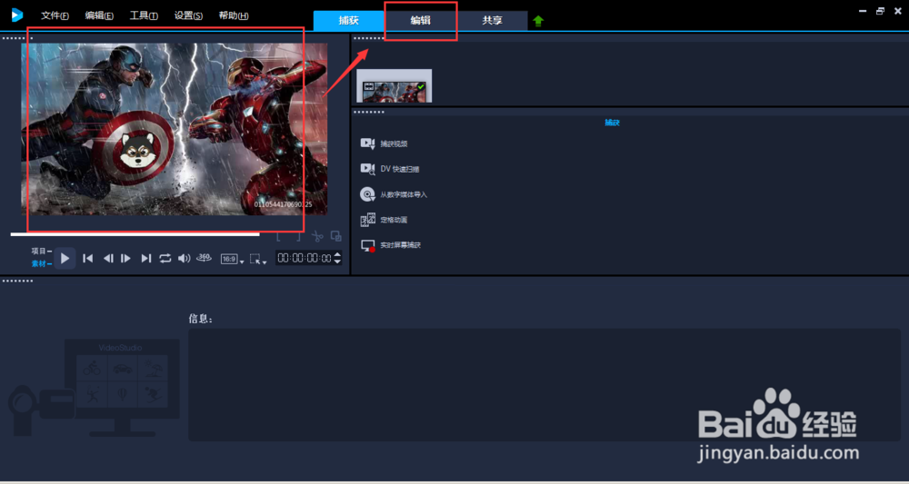Click the VideoStudio logo icon
The height and width of the screenshot is (484, 909).
coord(16,15)
